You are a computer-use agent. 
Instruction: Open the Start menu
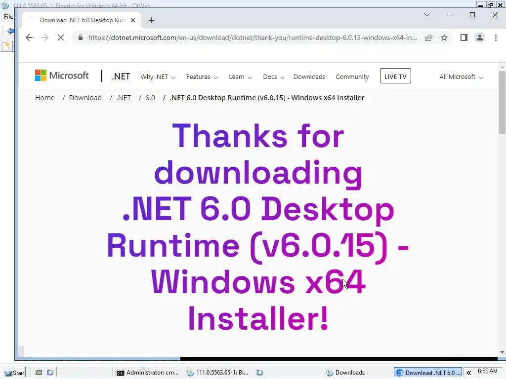click(14, 373)
